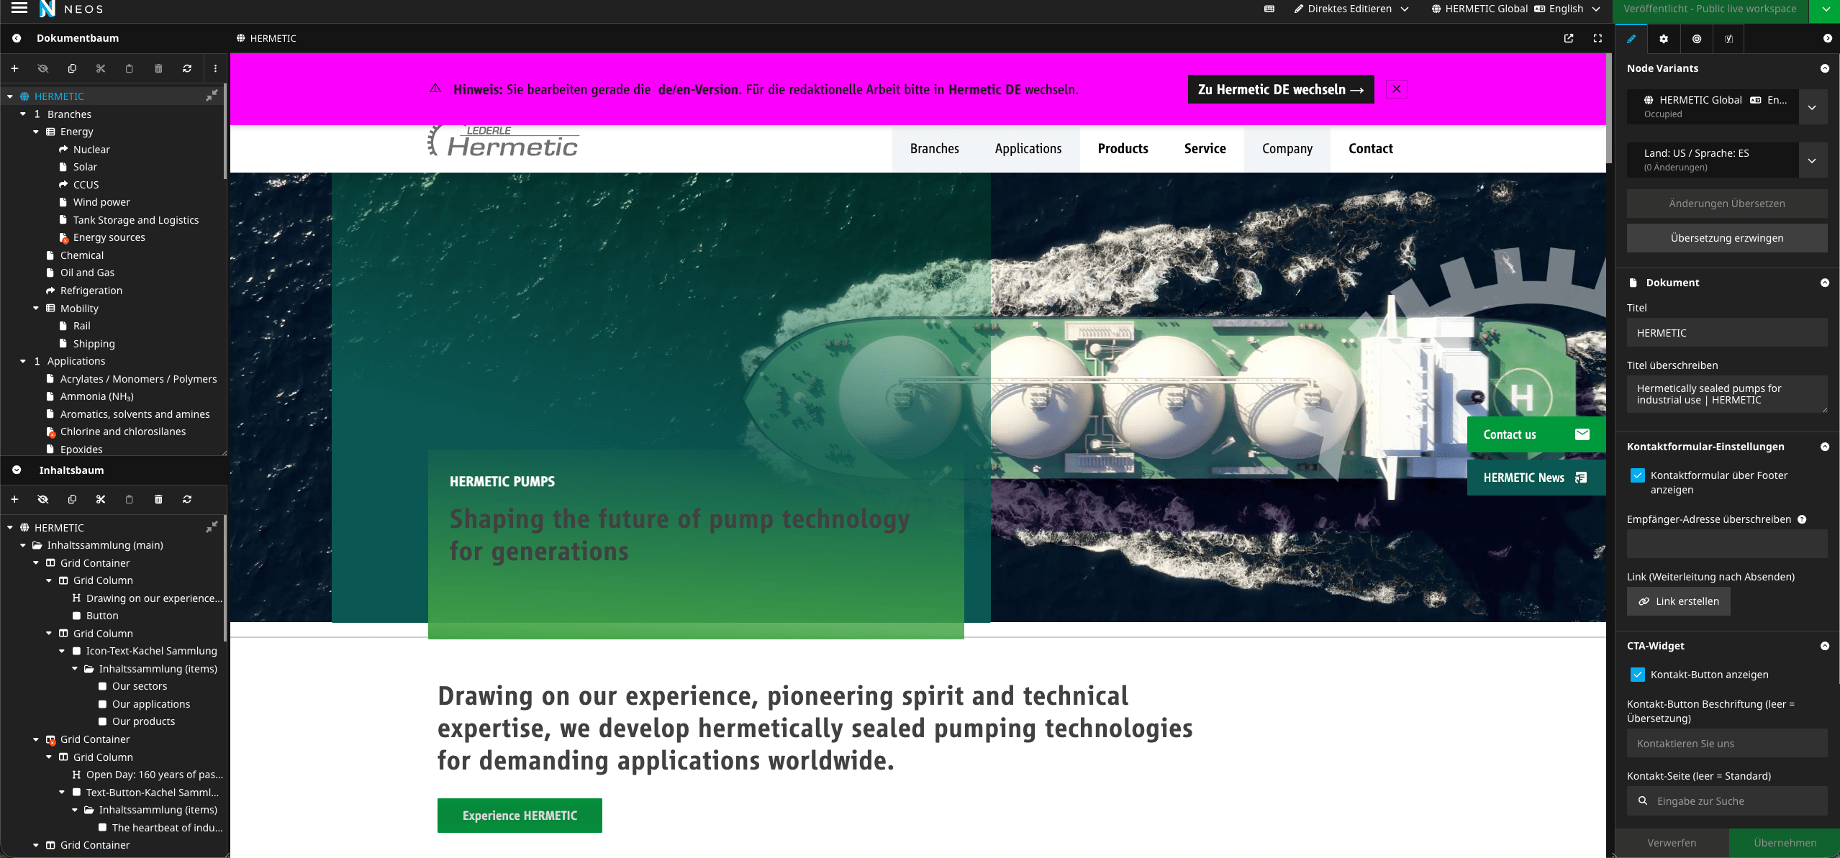
Task: Refresh the document tree
Action: point(187,68)
